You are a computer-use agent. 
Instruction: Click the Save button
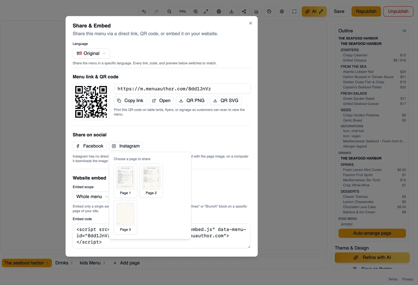(339, 11)
